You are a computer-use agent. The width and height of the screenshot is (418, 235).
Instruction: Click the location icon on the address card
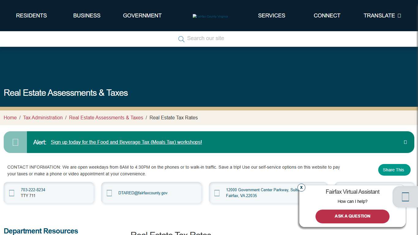tap(217, 193)
